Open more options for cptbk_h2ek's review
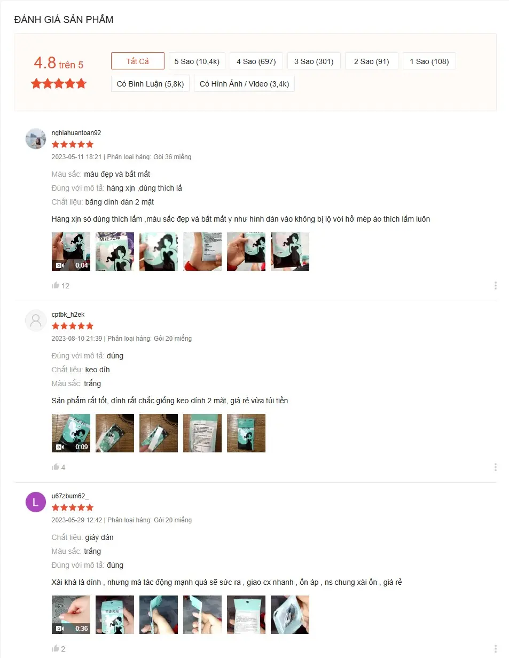This screenshot has height=658, width=509. pyautogui.click(x=496, y=467)
